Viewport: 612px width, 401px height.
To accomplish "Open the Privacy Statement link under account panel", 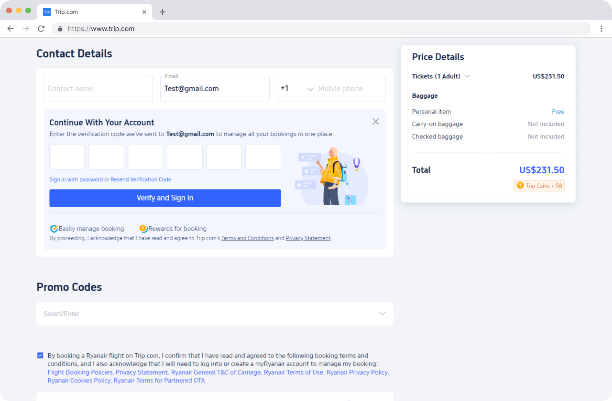I will tap(308, 238).
